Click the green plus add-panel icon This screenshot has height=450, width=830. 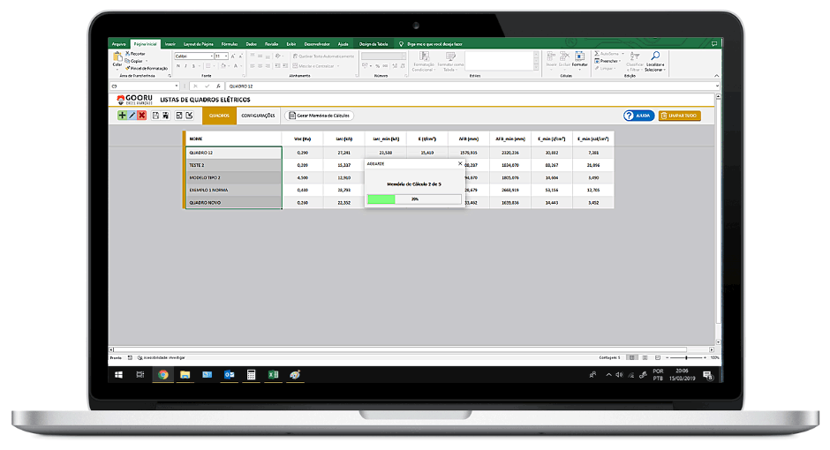123,116
